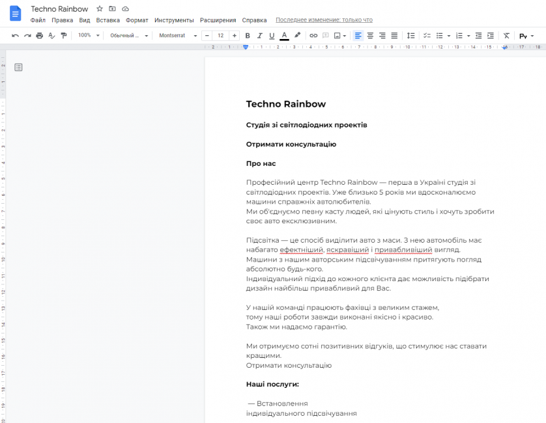Viewport: 546px width, 423px height.
Task: Open the Вид menu
Action: coord(85,20)
